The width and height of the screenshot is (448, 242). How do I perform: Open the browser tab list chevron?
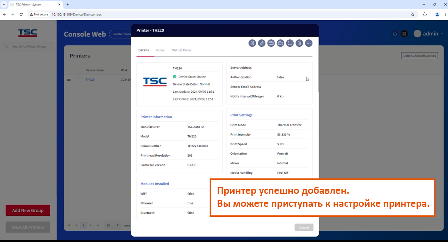point(4,4)
